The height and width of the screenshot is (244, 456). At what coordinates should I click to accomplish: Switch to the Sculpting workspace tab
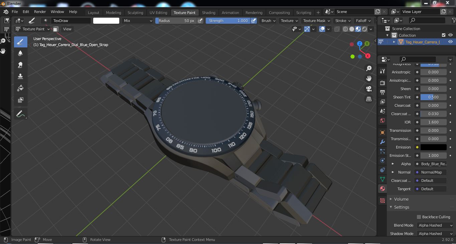click(x=135, y=13)
